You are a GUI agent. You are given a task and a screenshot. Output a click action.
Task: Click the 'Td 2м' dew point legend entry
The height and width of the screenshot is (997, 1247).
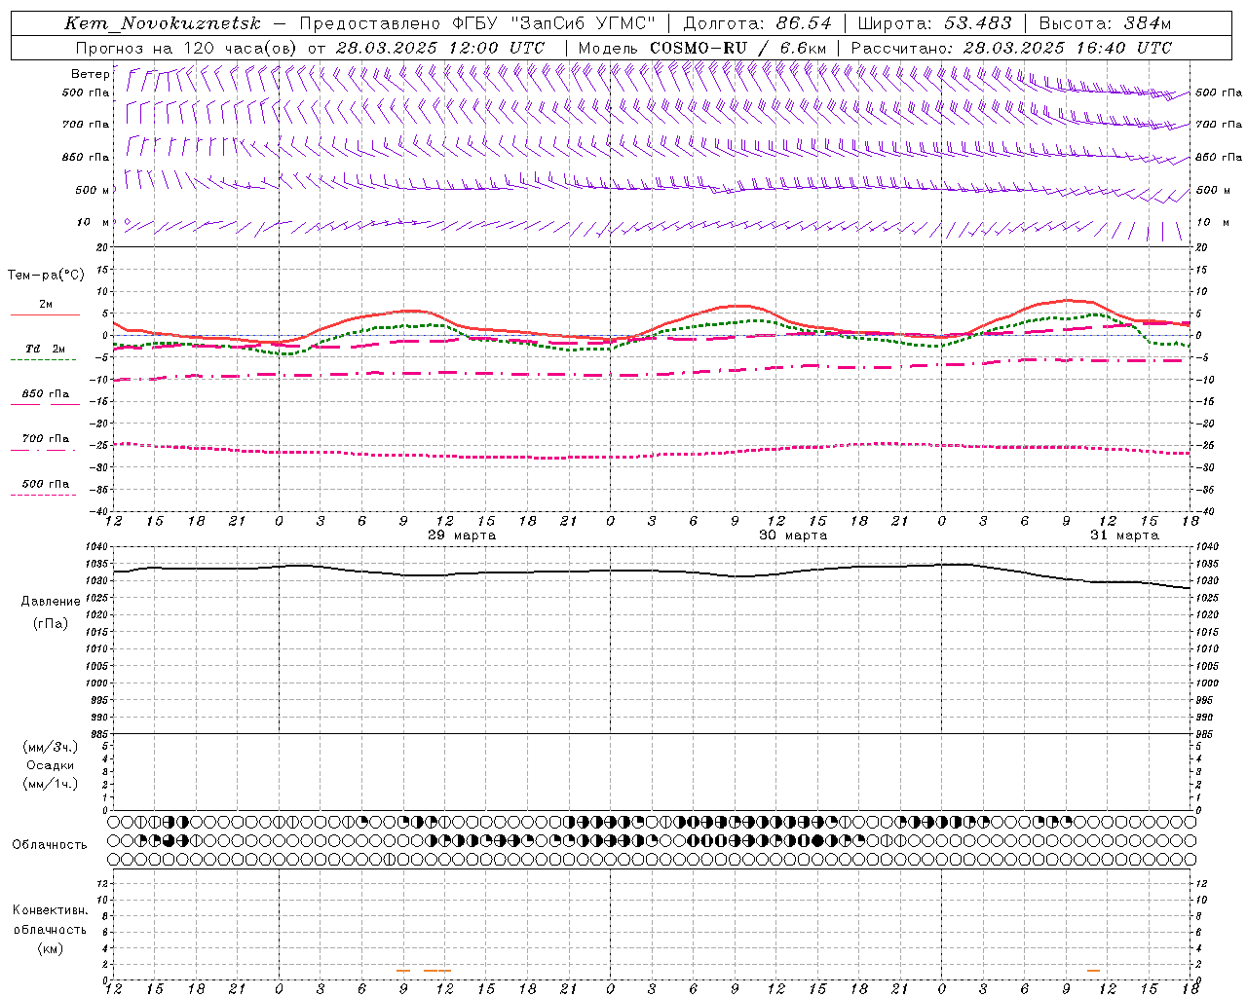pyautogui.click(x=46, y=349)
